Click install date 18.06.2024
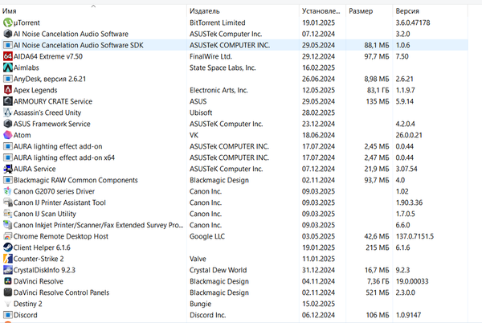The height and width of the screenshot is (323, 482). pyautogui.click(x=318, y=135)
